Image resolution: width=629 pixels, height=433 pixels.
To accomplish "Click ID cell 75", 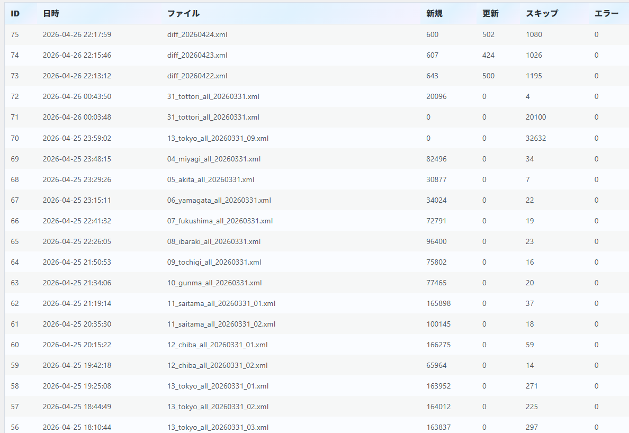I will tap(15, 34).
